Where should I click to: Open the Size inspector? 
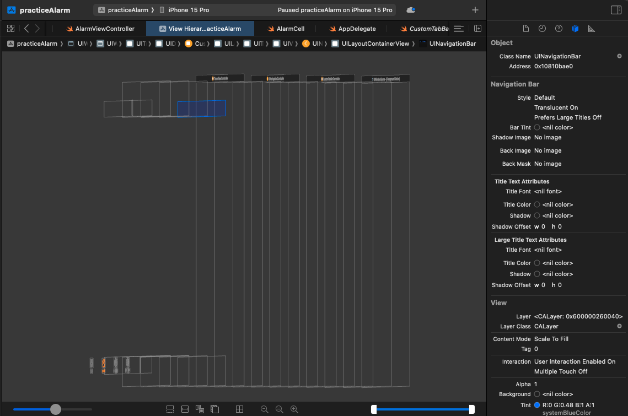(592, 28)
